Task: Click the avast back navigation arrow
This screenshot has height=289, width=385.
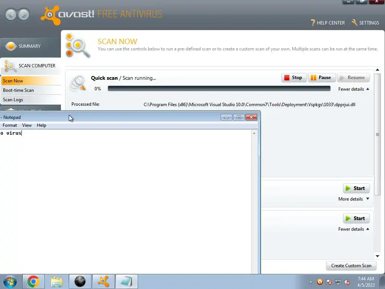Action: click(x=11, y=15)
